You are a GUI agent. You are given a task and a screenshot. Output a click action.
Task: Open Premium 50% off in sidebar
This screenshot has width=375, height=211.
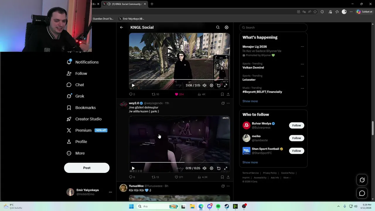87,130
